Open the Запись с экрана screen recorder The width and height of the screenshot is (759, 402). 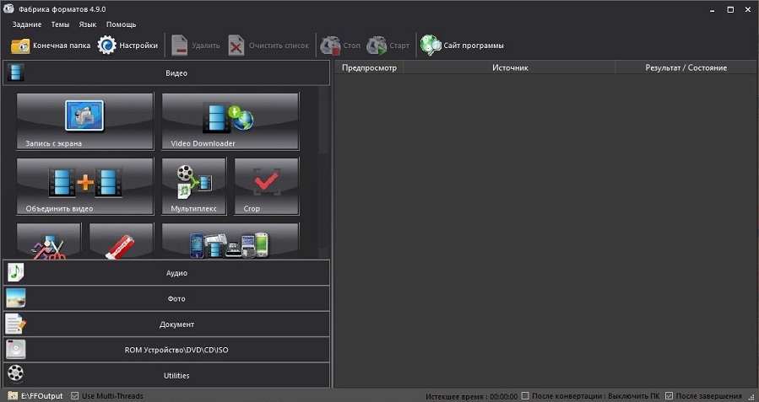point(84,121)
